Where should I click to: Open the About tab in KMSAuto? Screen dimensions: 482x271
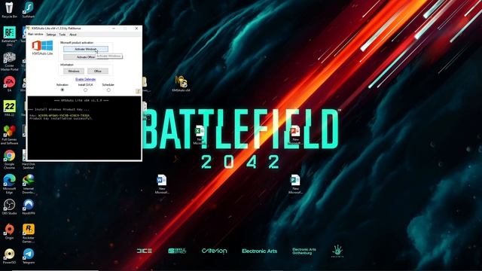pyautogui.click(x=73, y=35)
